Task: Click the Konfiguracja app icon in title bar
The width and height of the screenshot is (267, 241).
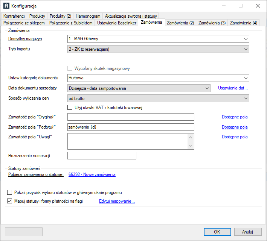Action: (x=6, y=6)
